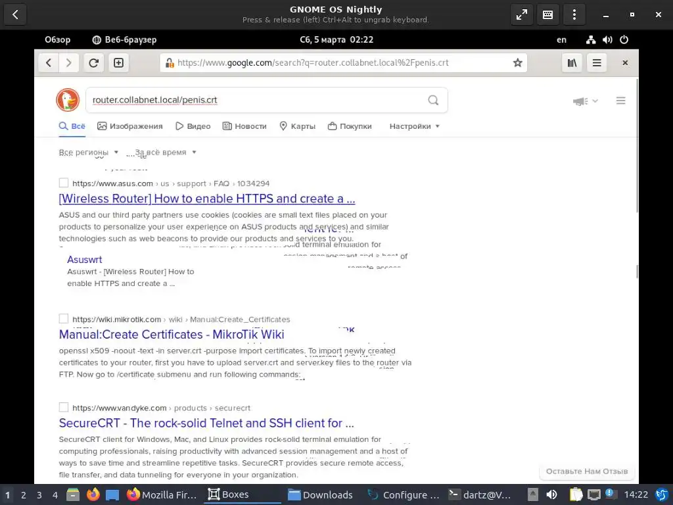Switch to workspace 2 in the taskbar
The height and width of the screenshot is (505, 673).
[23, 494]
